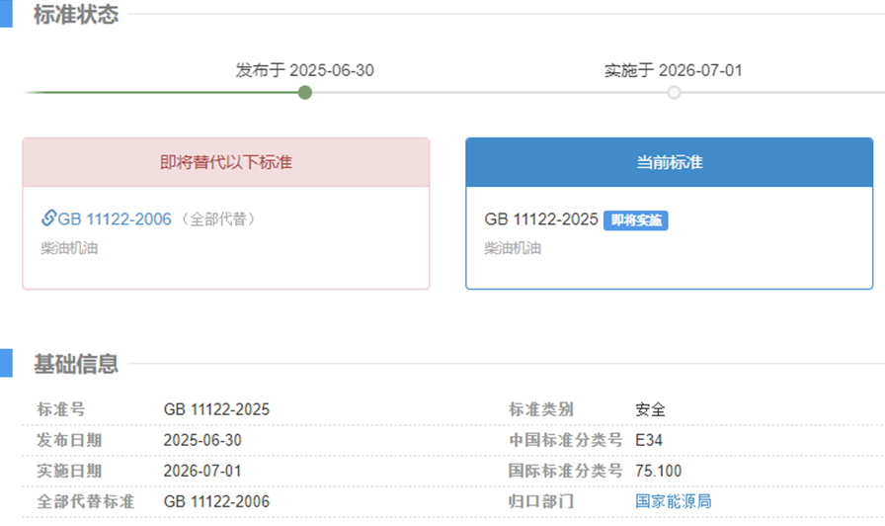The width and height of the screenshot is (885, 526).
Task: Click the 发布于 2025-06-30 timeline label
Action: (x=304, y=70)
